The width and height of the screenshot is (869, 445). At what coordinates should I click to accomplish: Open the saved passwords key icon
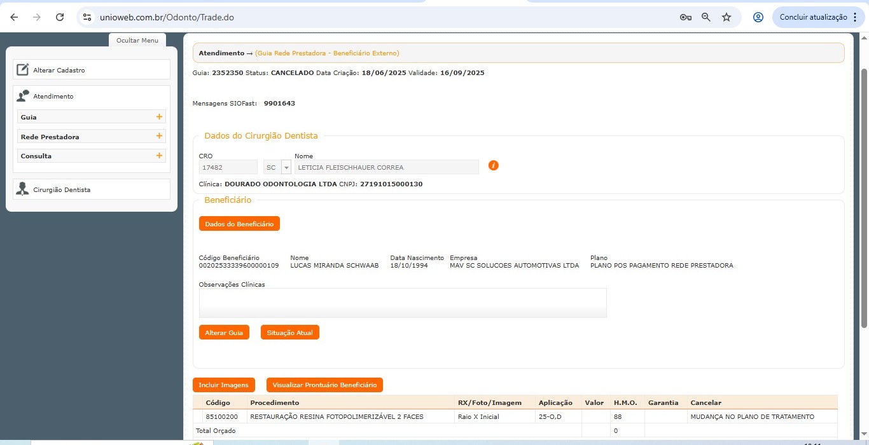tap(685, 17)
